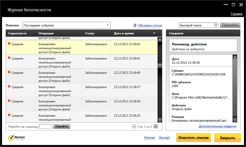This screenshot has height=147, width=246.
Task: Go to previous page arrow in pagination
Action: 134,126
